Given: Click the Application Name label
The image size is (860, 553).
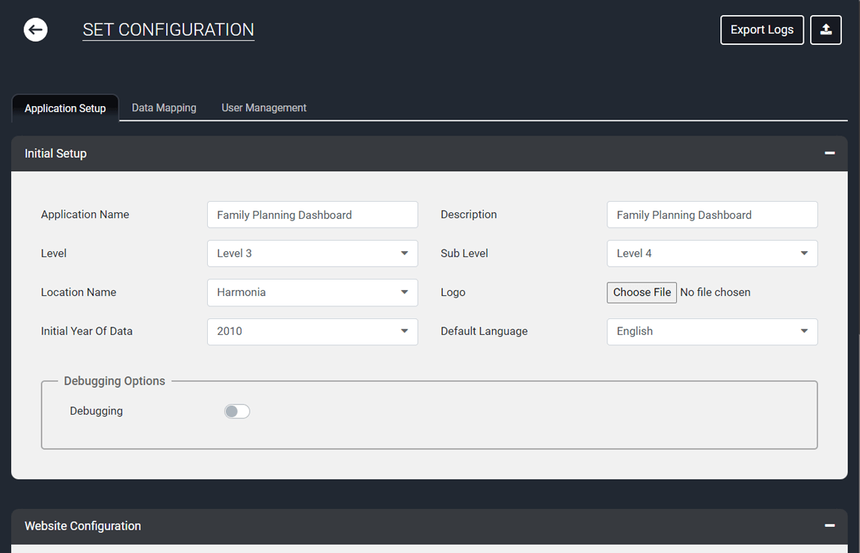Looking at the screenshot, I should [x=85, y=214].
